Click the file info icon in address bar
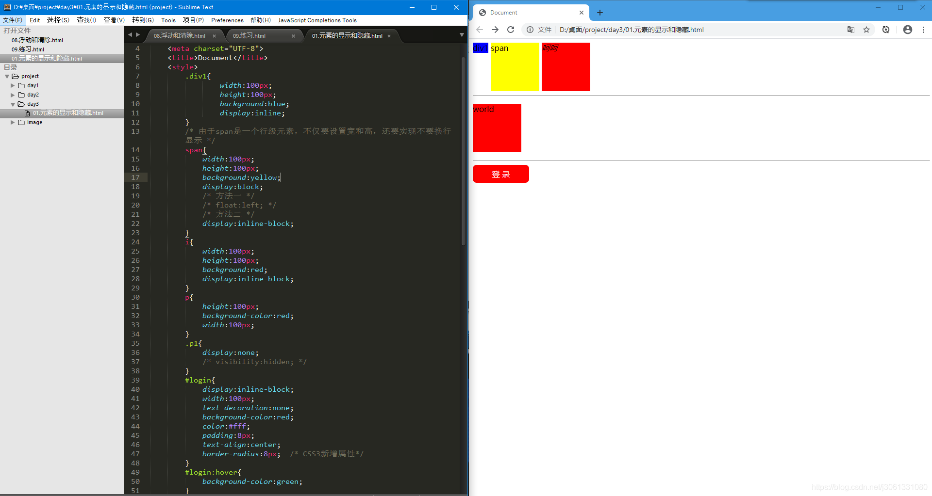Viewport: 932px width, 496px height. (530, 30)
